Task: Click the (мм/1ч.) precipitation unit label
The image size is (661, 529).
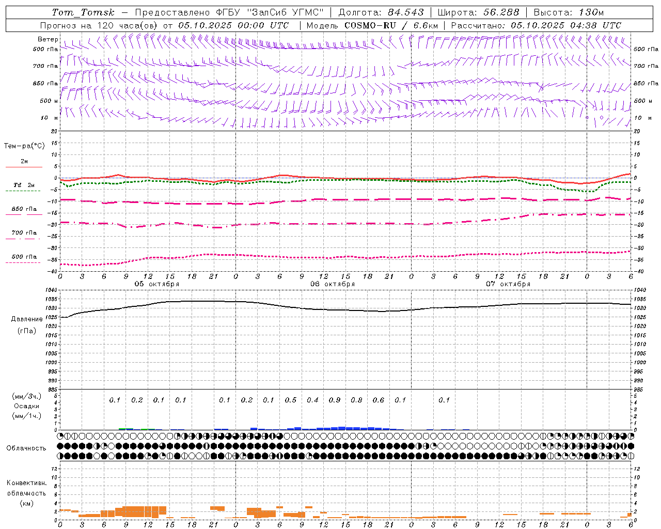Action: point(27,416)
